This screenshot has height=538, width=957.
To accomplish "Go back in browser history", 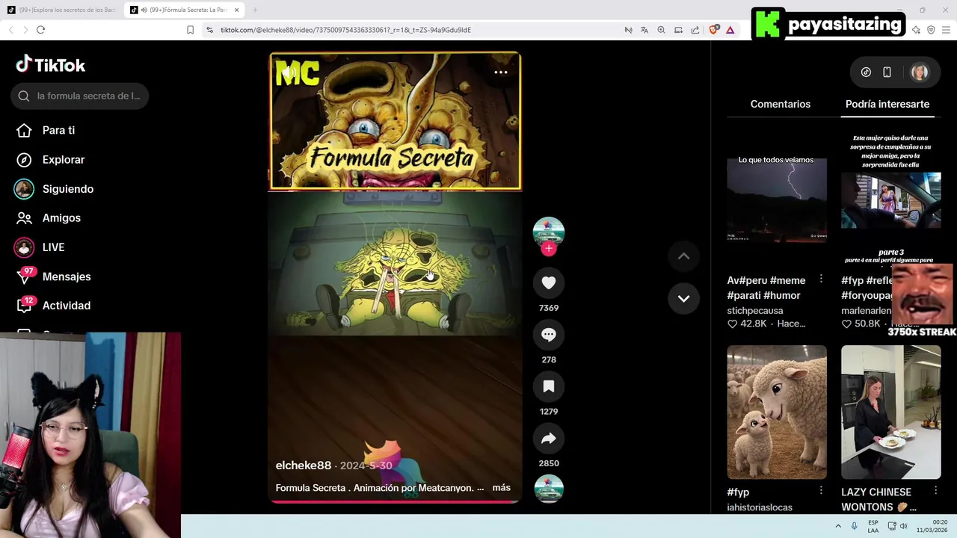I will [x=10, y=30].
